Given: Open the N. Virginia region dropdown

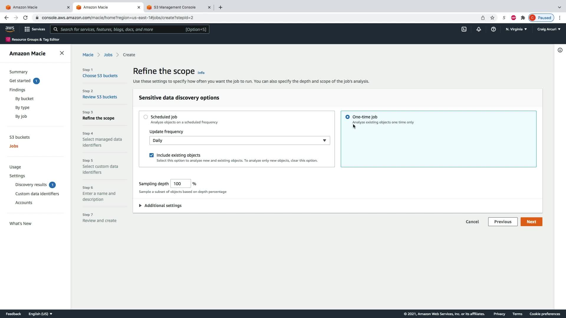Looking at the screenshot, I should click(516, 29).
